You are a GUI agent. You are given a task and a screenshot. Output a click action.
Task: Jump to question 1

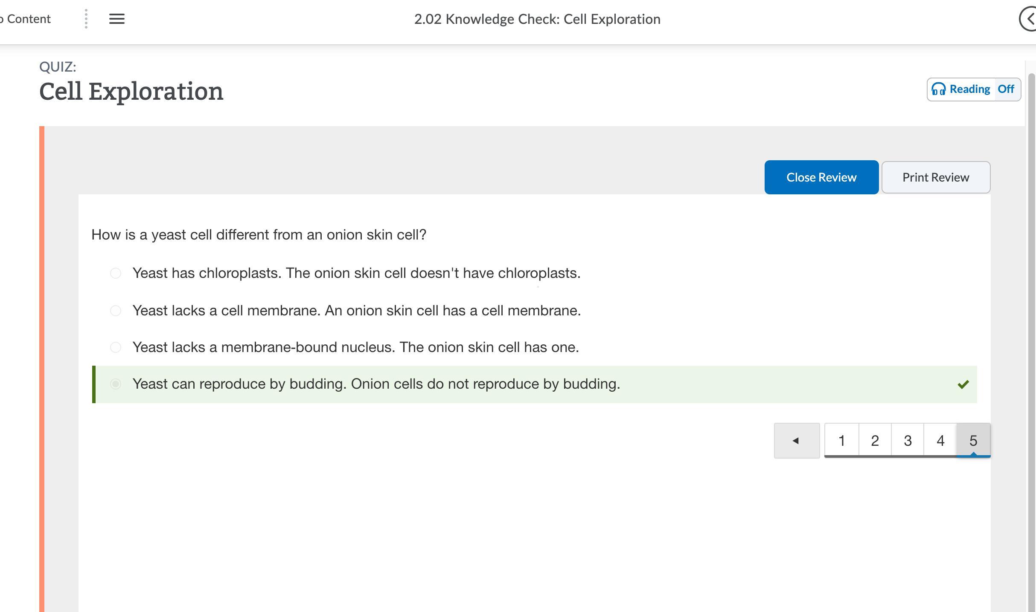click(841, 440)
